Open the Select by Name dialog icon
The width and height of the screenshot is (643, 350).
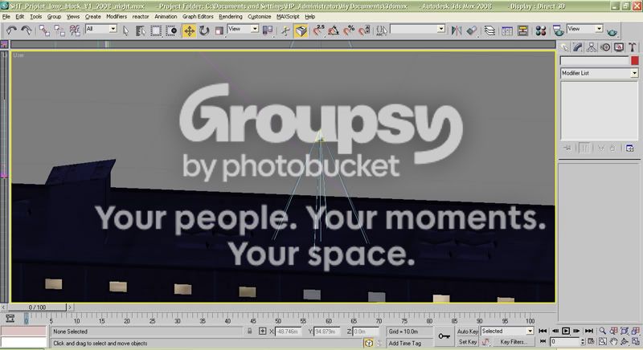click(141, 31)
